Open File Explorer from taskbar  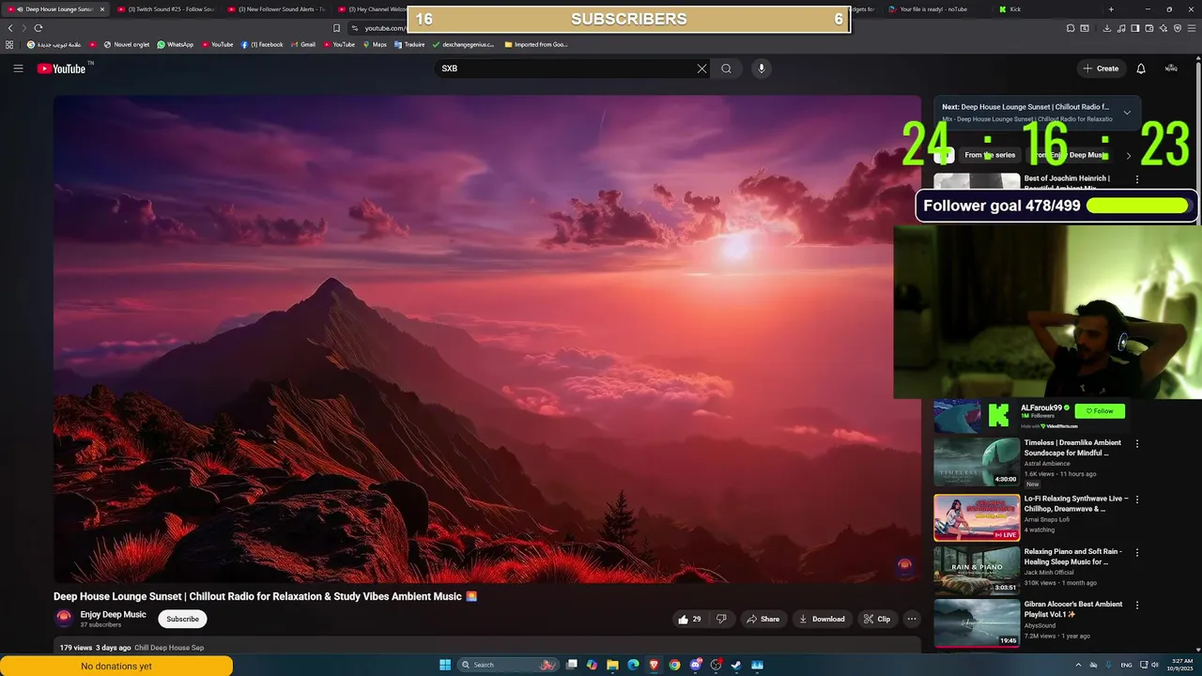pos(612,665)
